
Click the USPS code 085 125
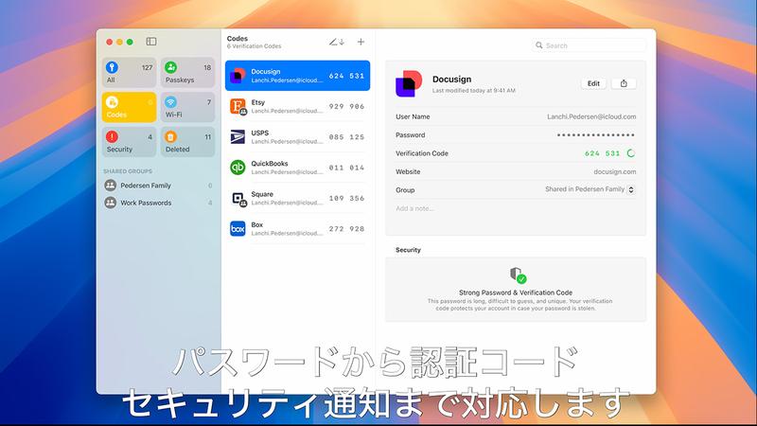point(346,137)
